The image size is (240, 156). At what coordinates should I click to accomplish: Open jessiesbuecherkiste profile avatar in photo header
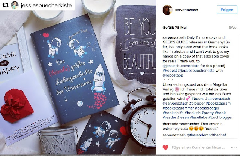click(x=15, y=5)
